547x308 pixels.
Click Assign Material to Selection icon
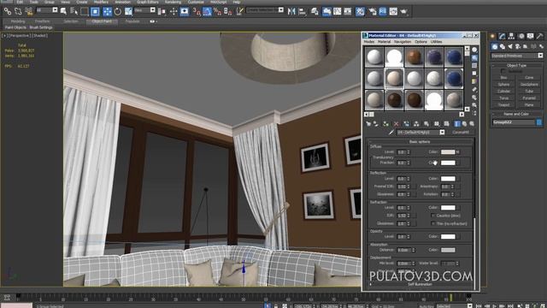point(385,123)
